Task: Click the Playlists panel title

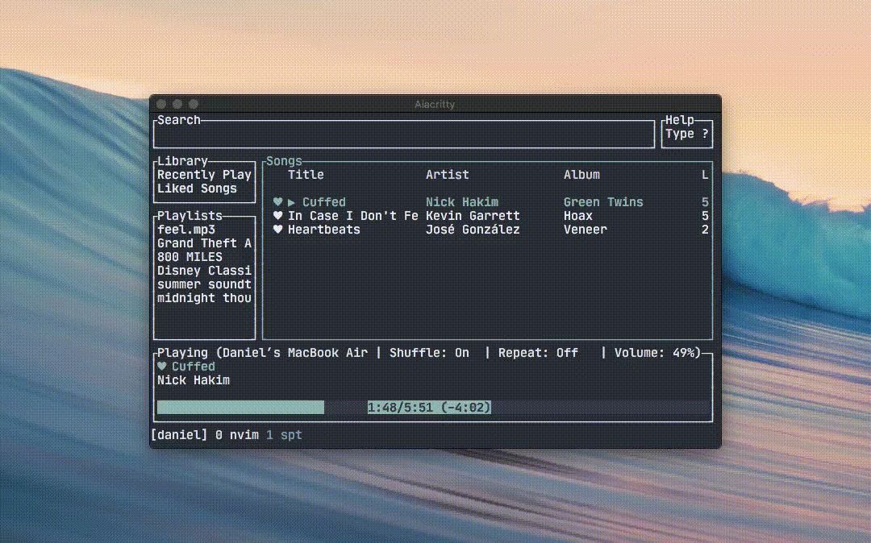Action: coord(190,216)
